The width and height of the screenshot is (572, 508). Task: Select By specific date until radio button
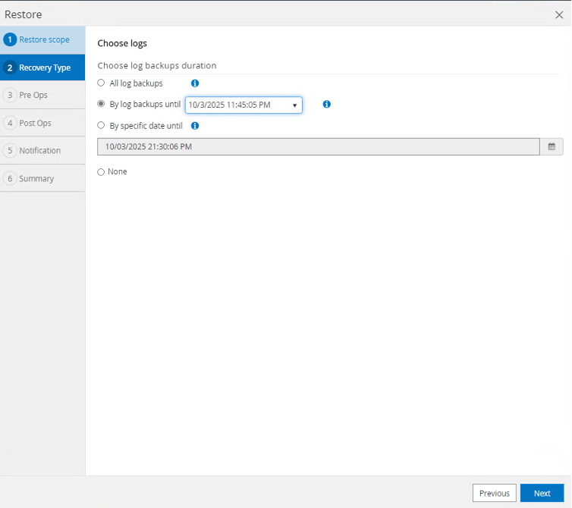point(102,126)
